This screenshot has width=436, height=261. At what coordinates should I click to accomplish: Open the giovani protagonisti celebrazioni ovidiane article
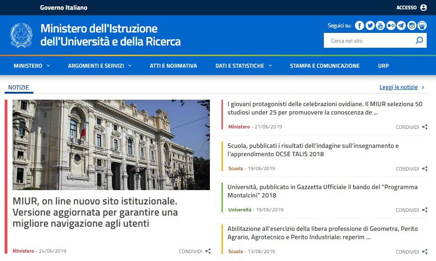(x=325, y=108)
